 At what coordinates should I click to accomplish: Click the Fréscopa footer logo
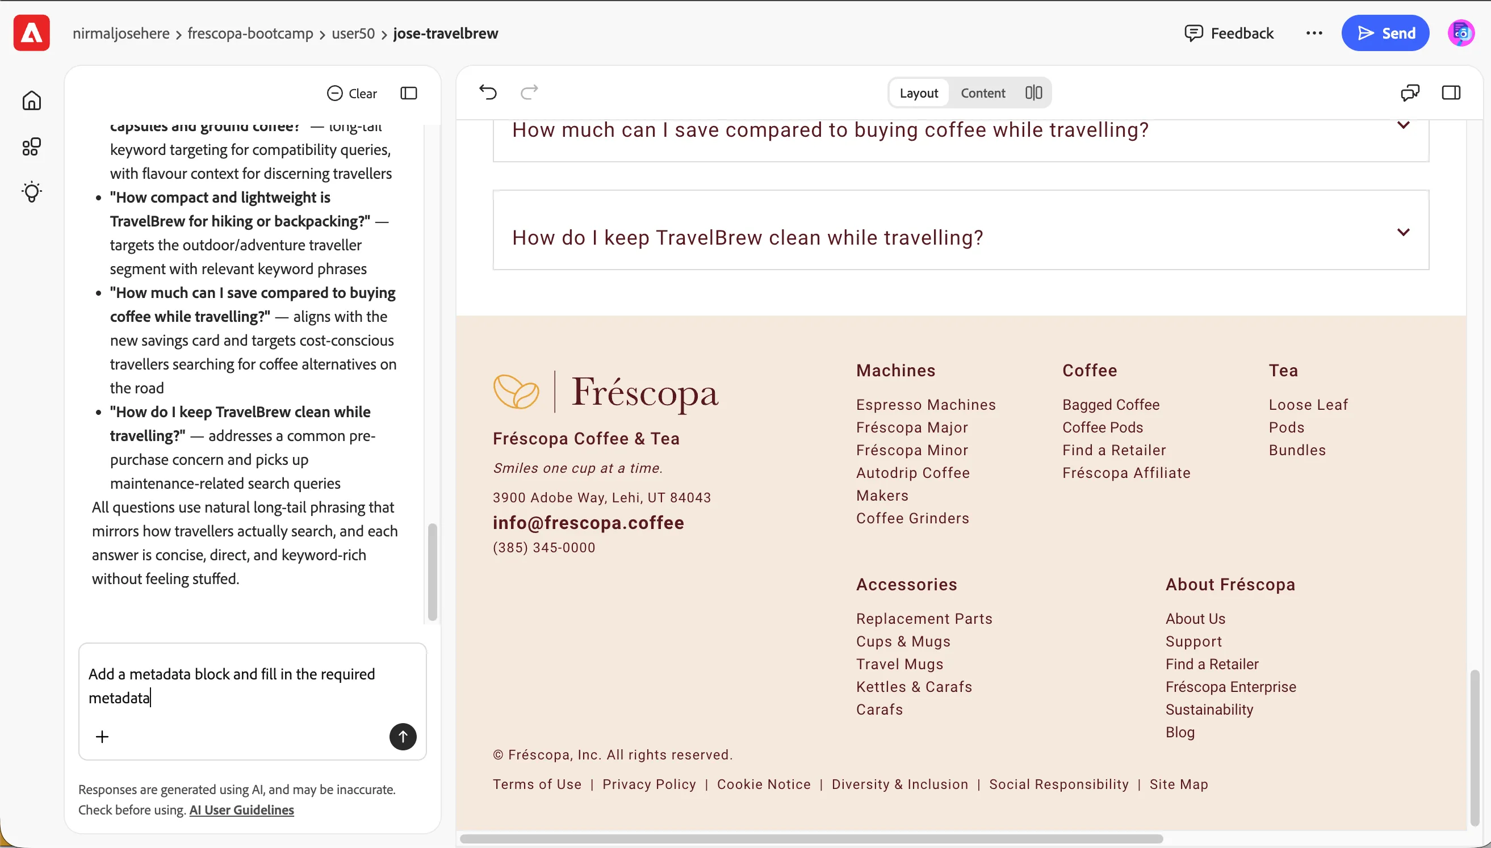(606, 392)
